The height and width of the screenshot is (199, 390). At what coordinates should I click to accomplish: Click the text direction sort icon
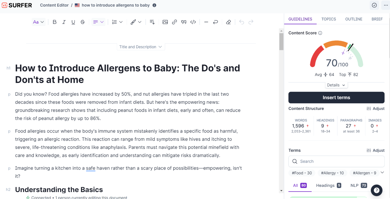coord(152,22)
